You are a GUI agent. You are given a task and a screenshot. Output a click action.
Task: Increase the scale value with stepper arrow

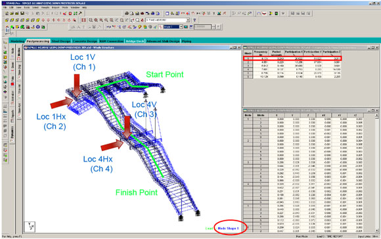(213, 26)
